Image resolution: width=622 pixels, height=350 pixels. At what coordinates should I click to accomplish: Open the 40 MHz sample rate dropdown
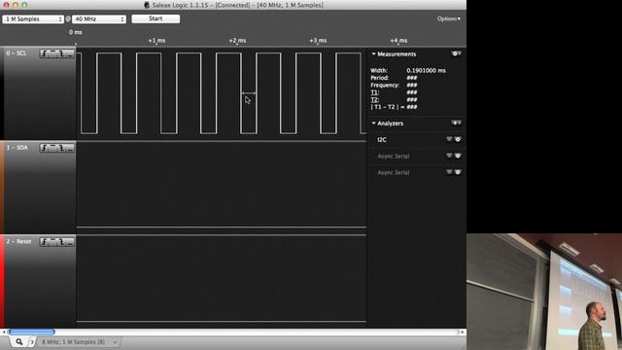coord(99,19)
